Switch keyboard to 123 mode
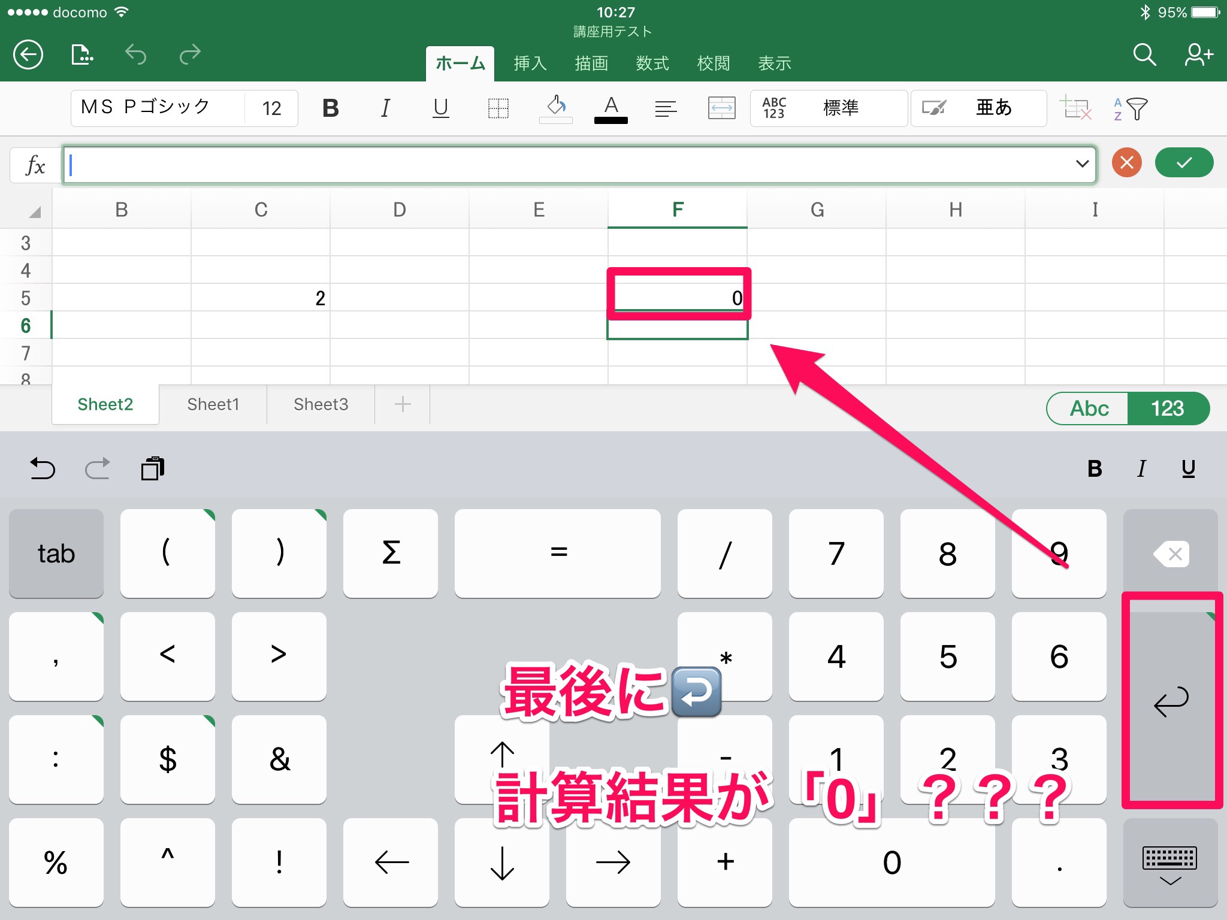The height and width of the screenshot is (920, 1227). point(1167,408)
